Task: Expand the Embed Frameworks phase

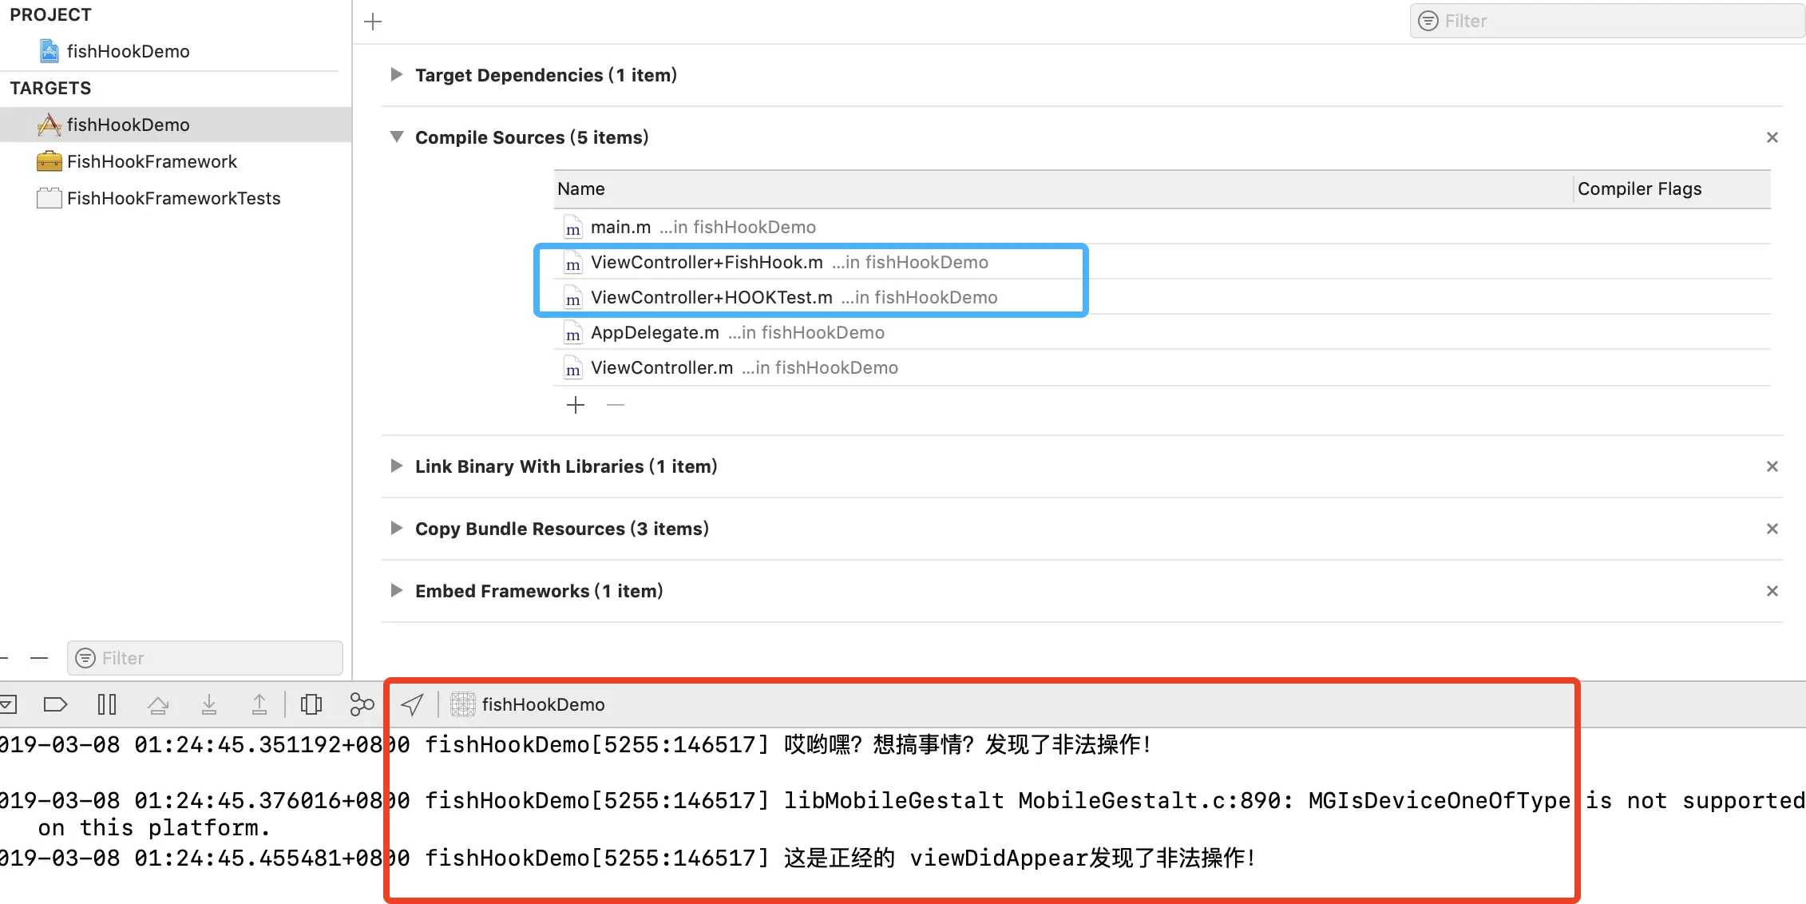Action: [396, 590]
